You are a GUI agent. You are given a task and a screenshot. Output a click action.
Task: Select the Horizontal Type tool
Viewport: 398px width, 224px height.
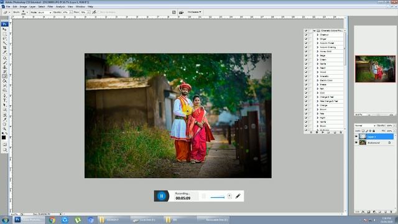[x=4, y=100]
